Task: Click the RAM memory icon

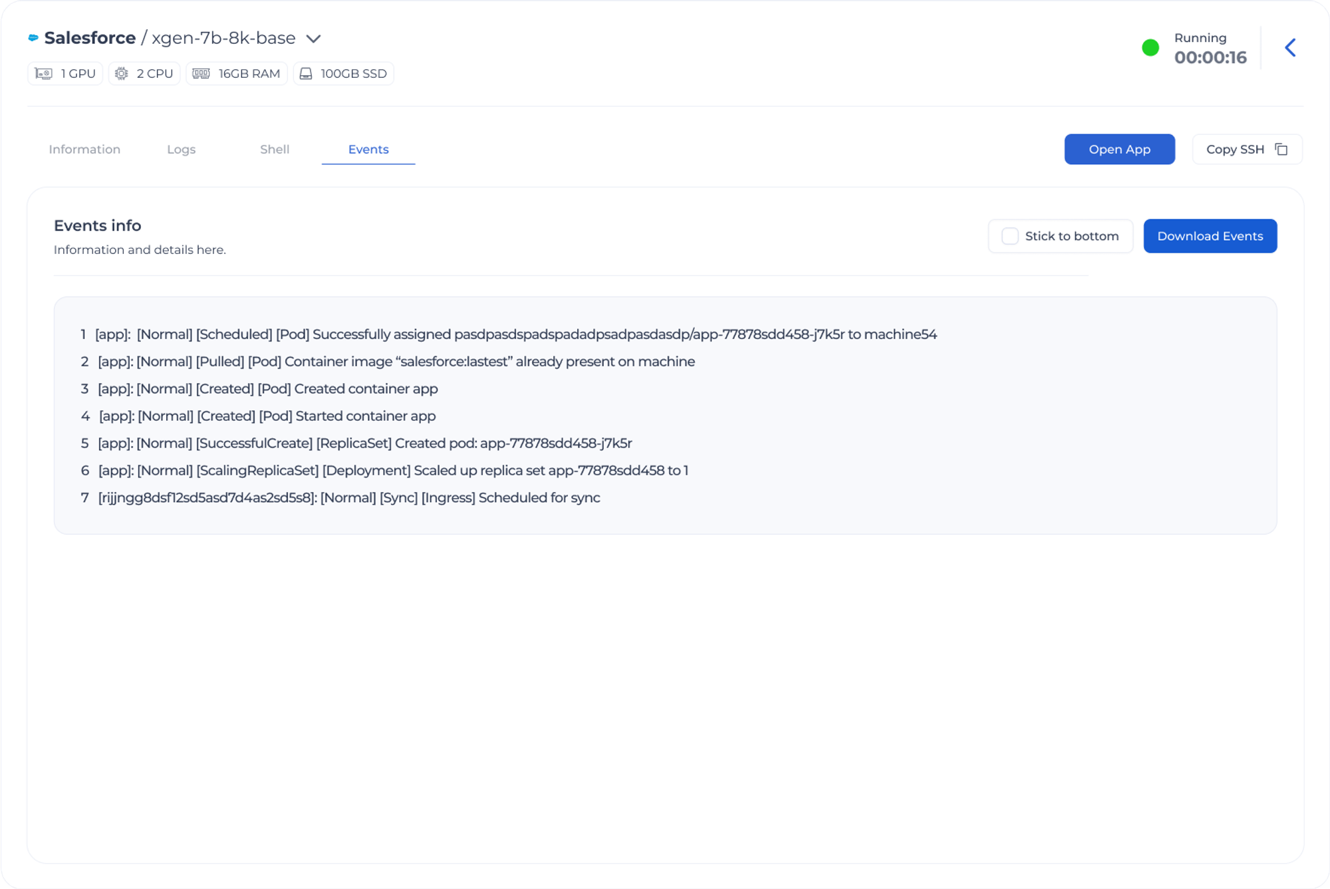Action: point(201,74)
